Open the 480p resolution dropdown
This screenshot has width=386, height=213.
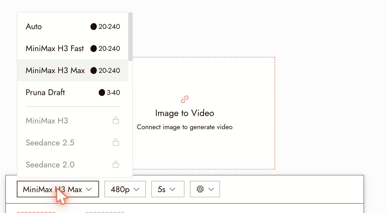[125, 189]
